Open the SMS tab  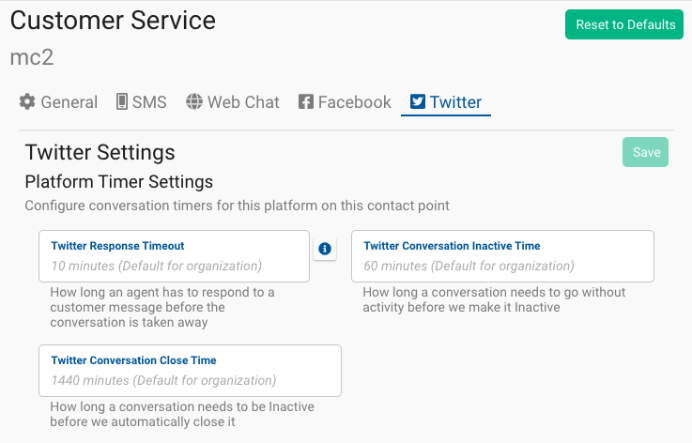point(142,102)
